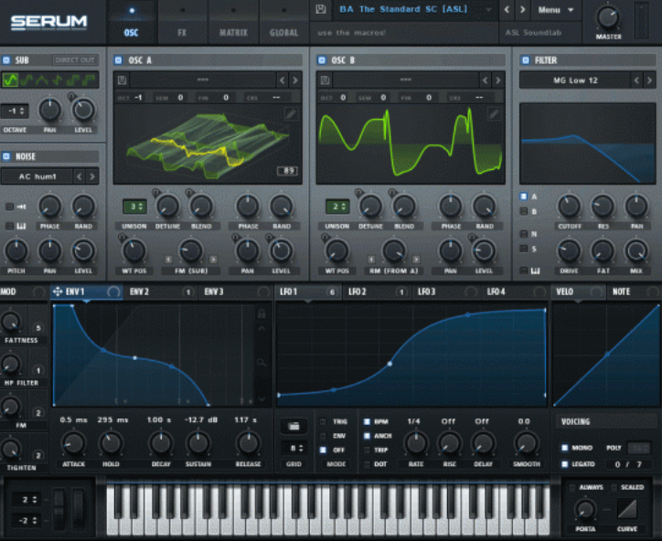Image resolution: width=662 pixels, height=541 pixels.
Task: Open OSC A wavetable edit pencil
Action: pyautogui.click(x=291, y=114)
